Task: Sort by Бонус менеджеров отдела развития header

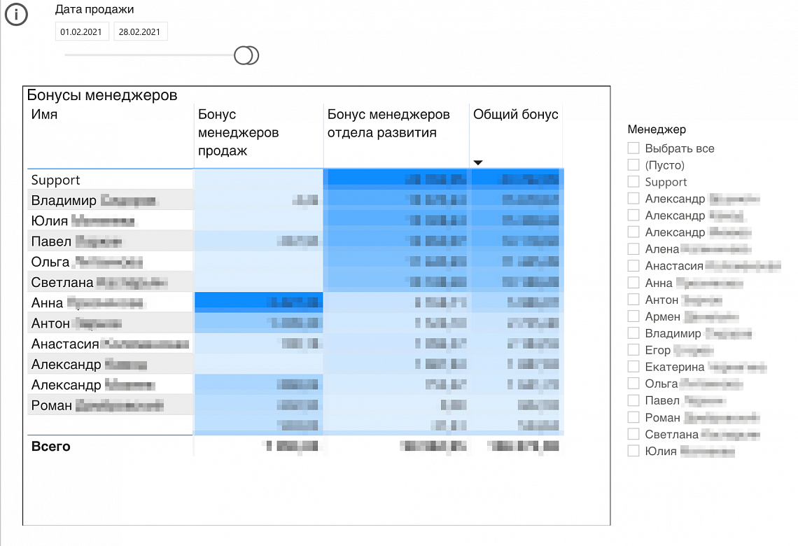Action: pos(388,124)
